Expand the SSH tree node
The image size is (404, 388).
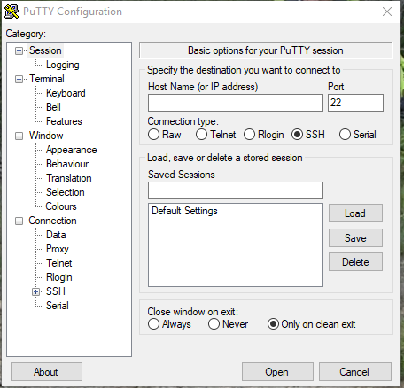pyautogui.click(x=35, y=291)
